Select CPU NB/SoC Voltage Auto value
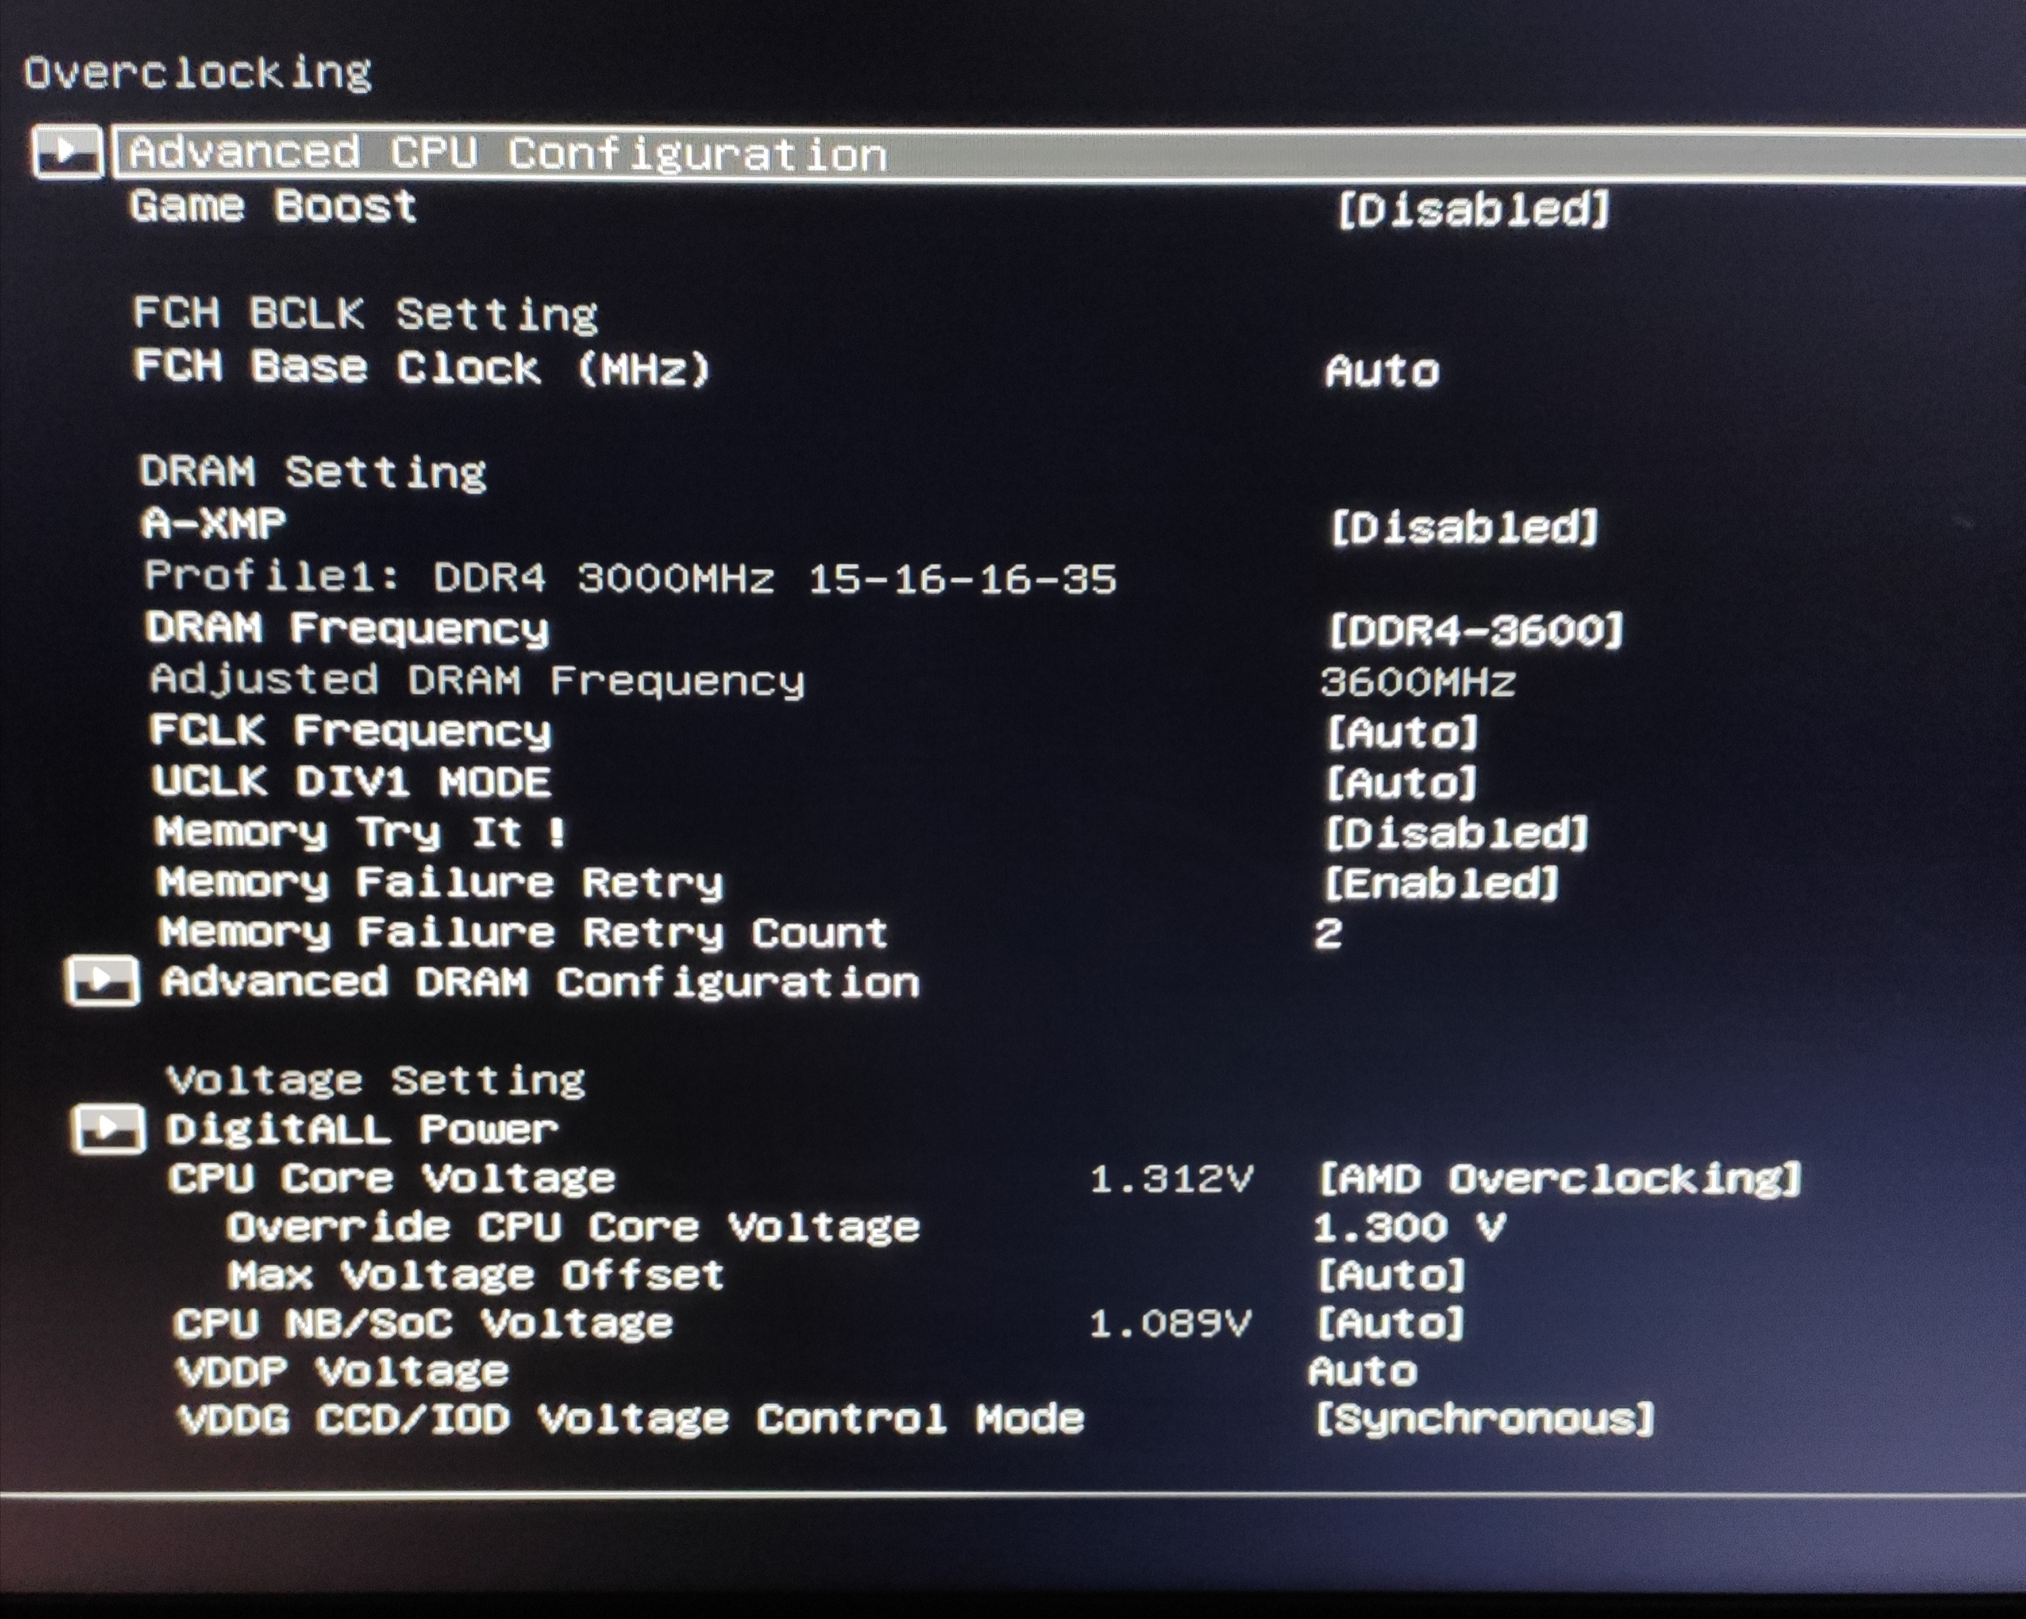Viewport: 2026px width, 1619px height. coord(1390,1324)
